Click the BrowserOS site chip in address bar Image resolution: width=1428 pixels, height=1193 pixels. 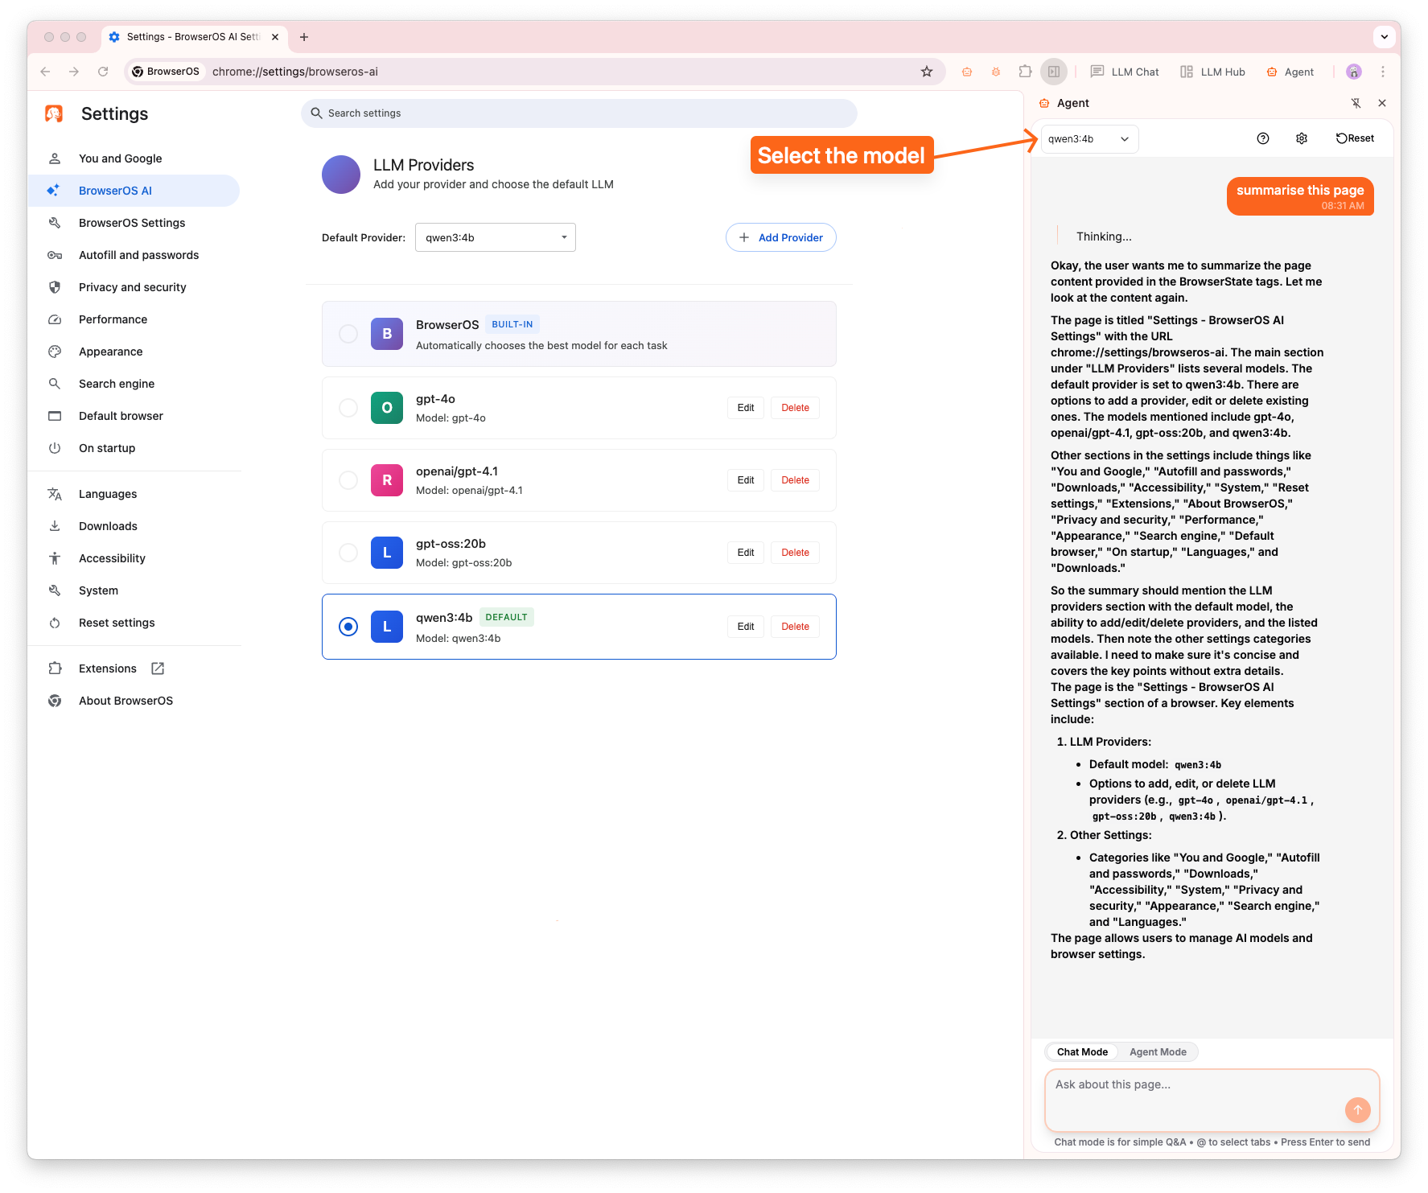coord(166,72)
